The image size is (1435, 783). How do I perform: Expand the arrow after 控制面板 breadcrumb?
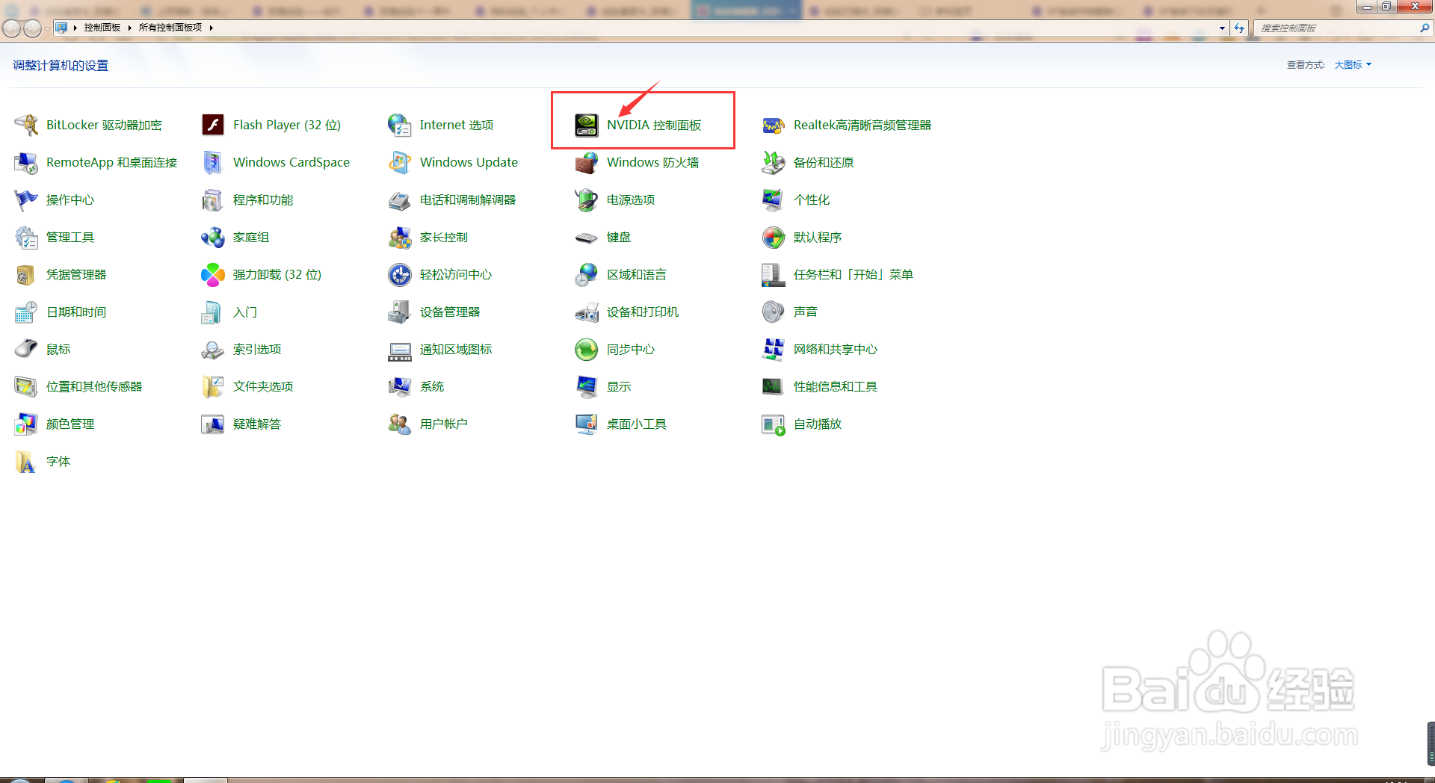(x=129, y=28)
